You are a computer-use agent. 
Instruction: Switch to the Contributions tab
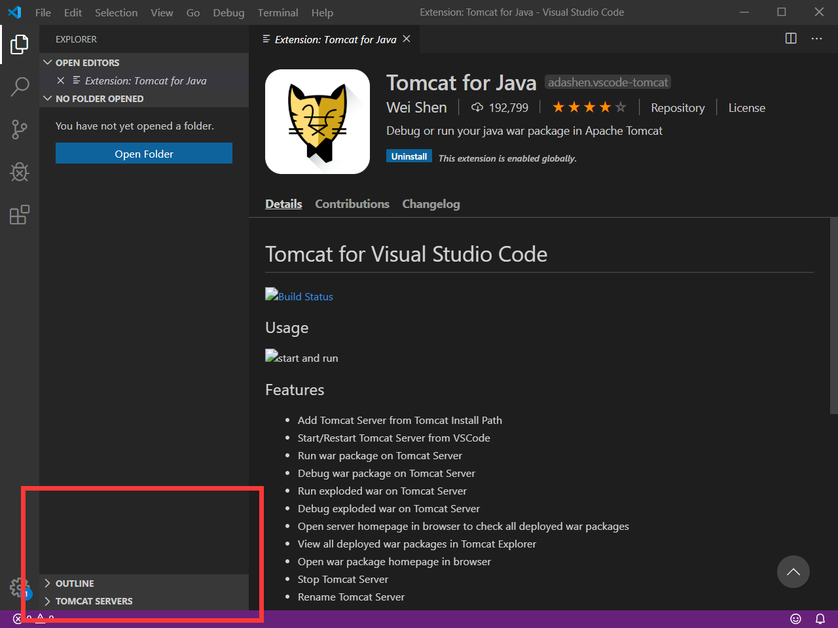coord(352,203)
